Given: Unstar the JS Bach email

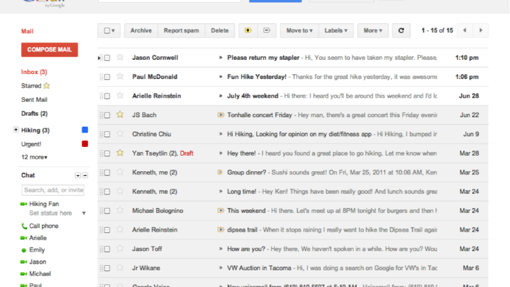Looking at the screenshot, I should (120, 115).
